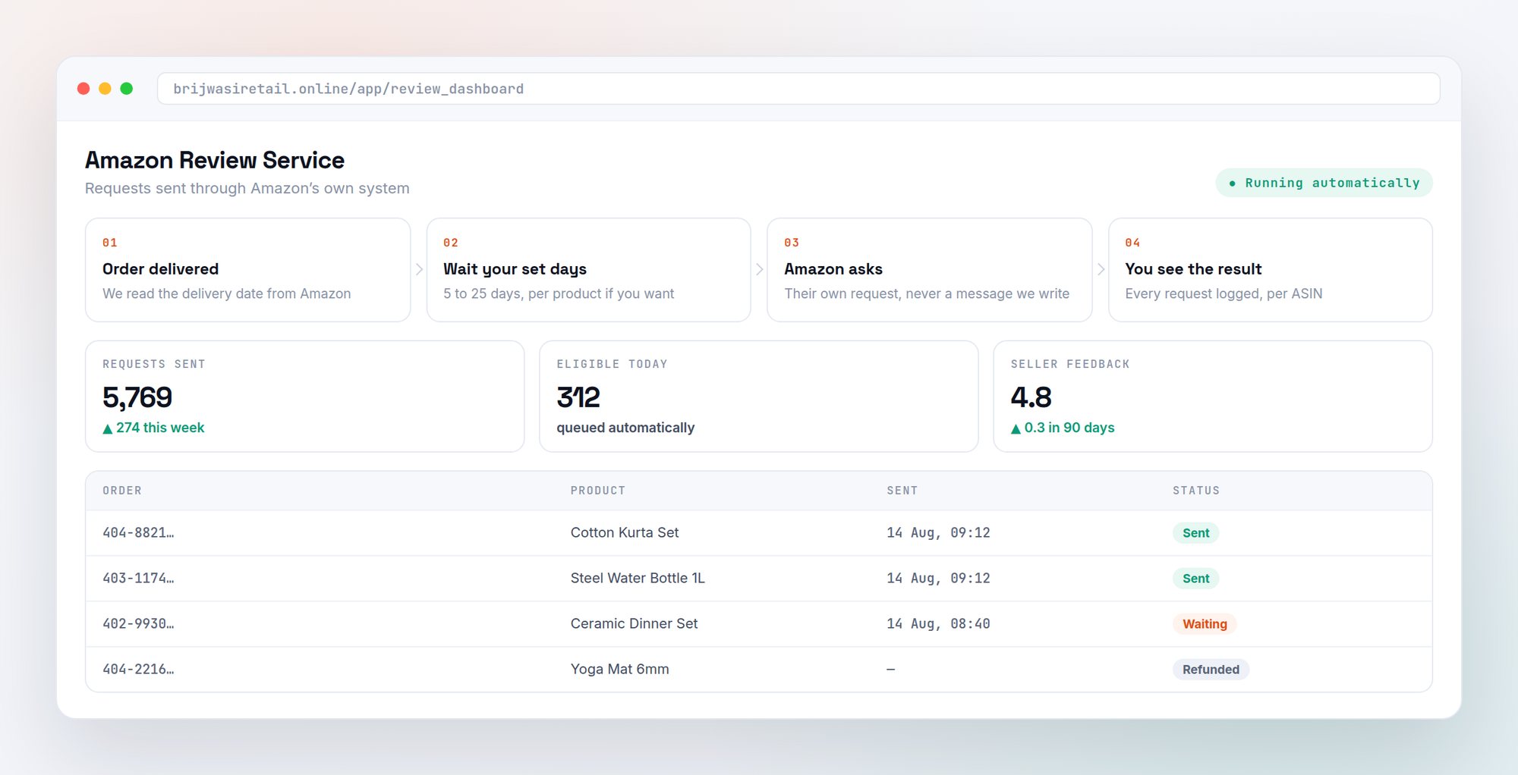Click the Sent badge for Cotton Kurta Set
This screenshot has height=775, width=1518.
(x=1195, y=533)
